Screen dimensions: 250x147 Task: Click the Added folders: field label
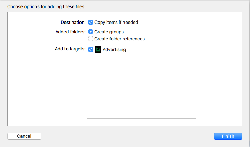(x=71, y=32)
